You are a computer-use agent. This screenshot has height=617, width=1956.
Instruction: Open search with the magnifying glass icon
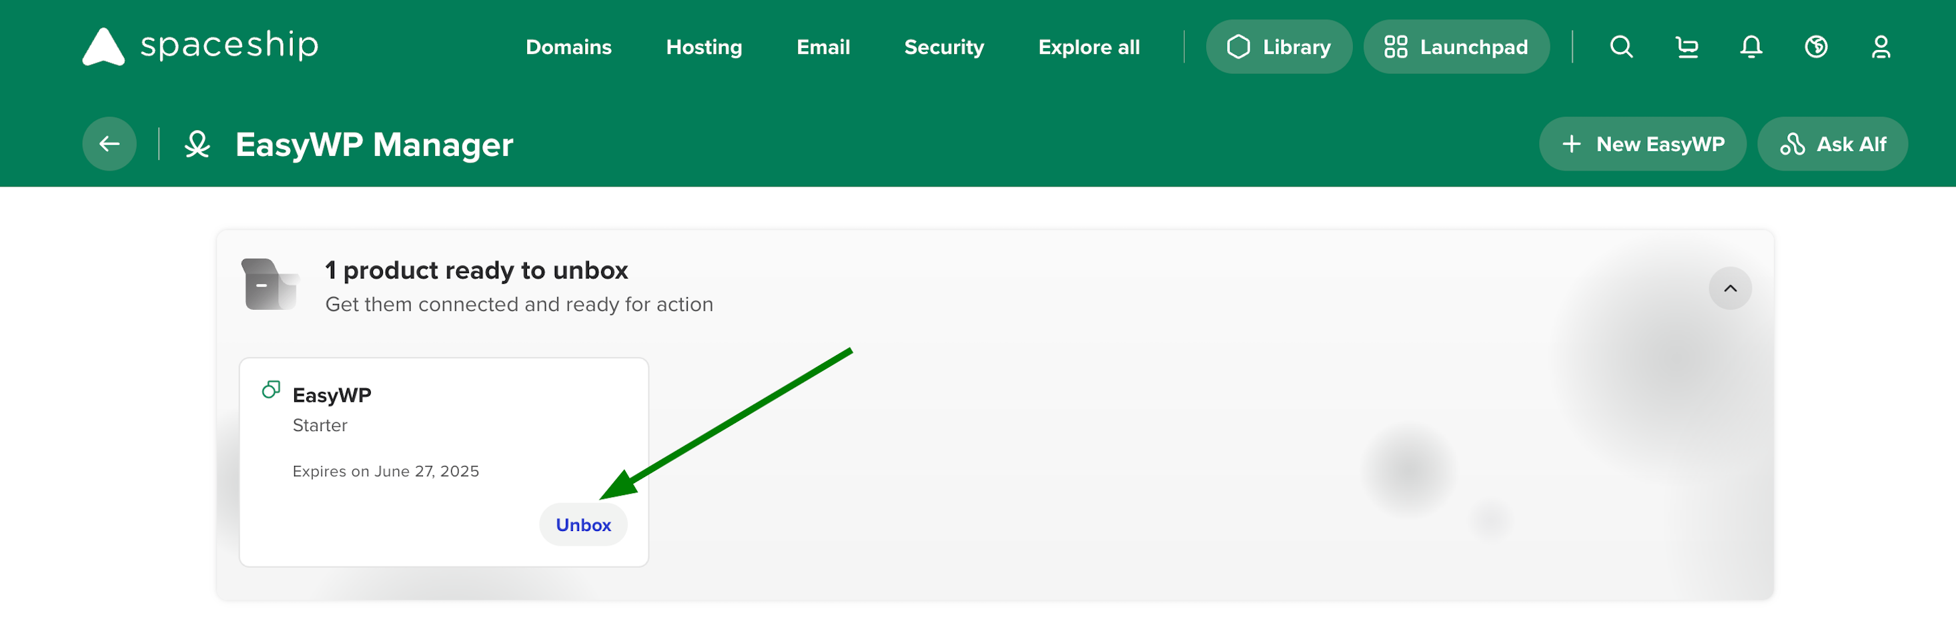pyautogui.click(x=1621, y=46)
